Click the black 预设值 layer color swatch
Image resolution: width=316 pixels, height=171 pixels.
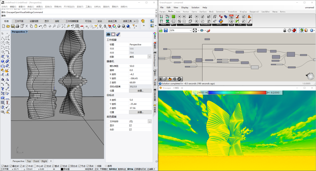[x=62, y=169]
